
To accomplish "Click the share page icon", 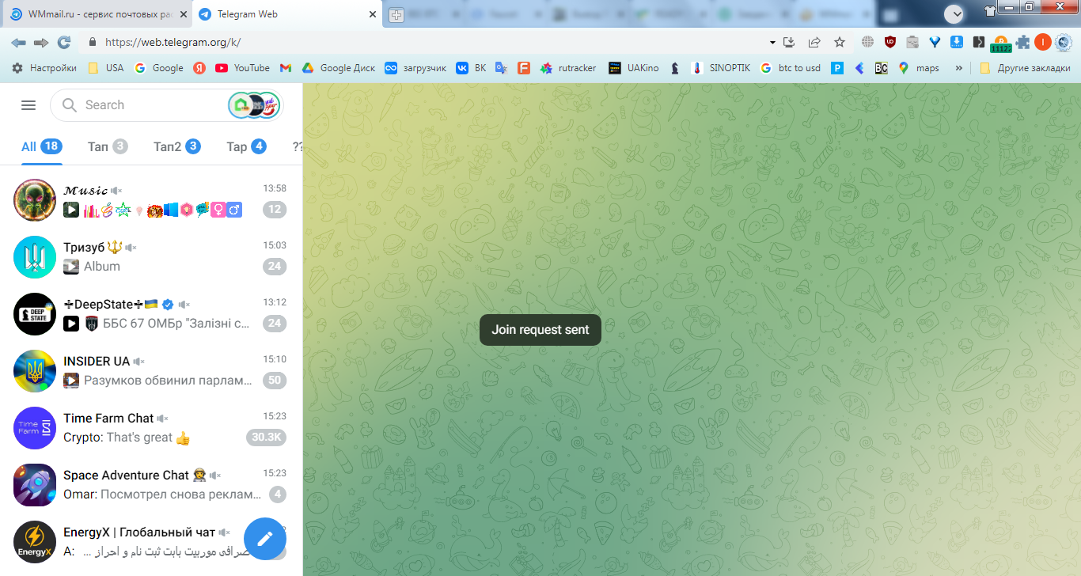I will 814,42.
